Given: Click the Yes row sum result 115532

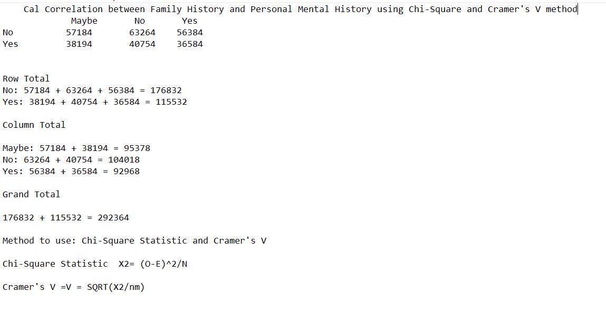Looking at the screenshot, I should 171,102.
